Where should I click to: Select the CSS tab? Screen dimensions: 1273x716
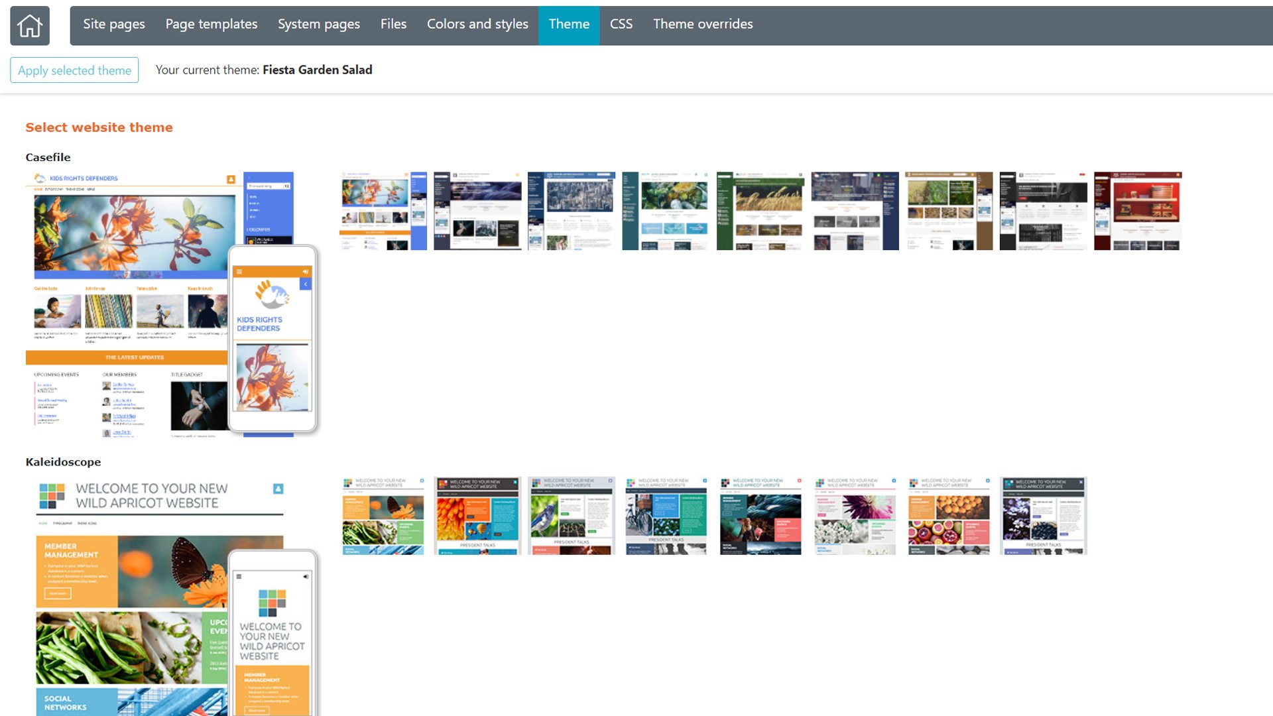click(x=621, y=25)
